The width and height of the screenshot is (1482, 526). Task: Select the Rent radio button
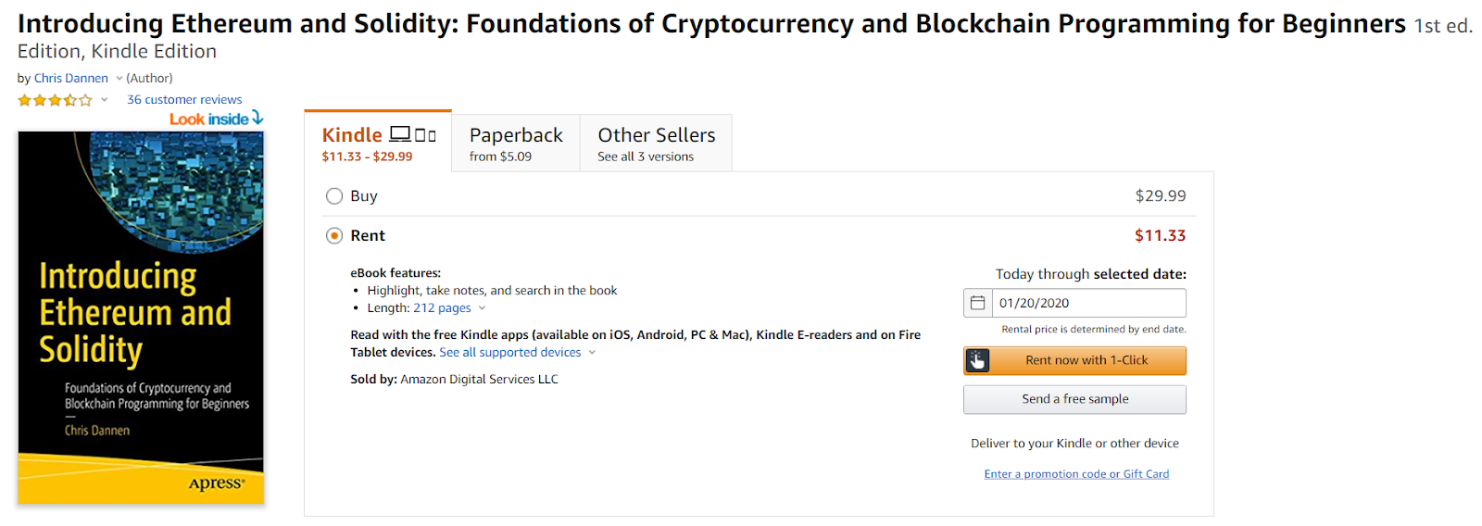[334, 236]
